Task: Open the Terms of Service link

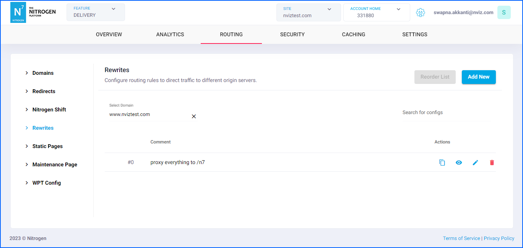Action: [x=461, y=238]
